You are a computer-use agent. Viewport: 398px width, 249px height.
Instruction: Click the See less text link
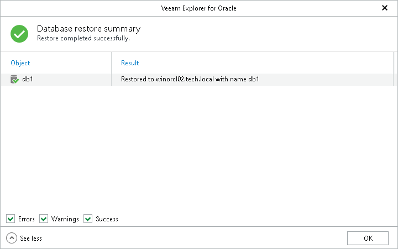coord(31,238)
